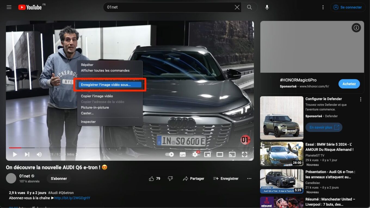Open the BMW Série 5 2024 video thumbnail

pyautogui.click(x=282, y=154)
